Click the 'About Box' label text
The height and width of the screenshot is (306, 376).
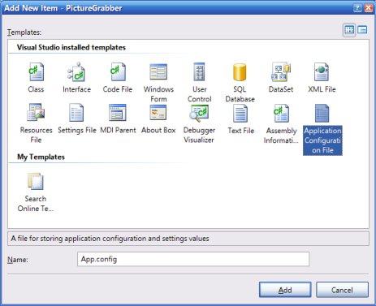[x=158, y=130]
